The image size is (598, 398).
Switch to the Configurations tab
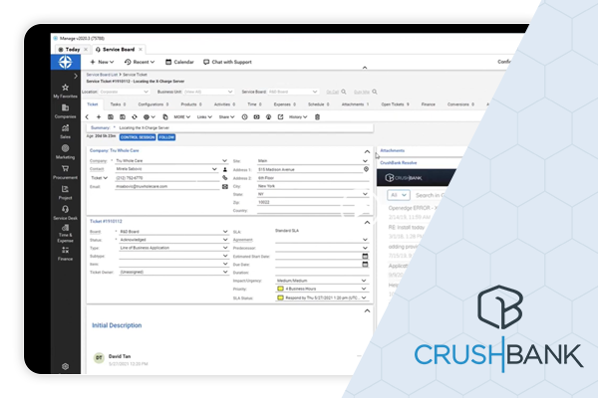click(153, 103)
